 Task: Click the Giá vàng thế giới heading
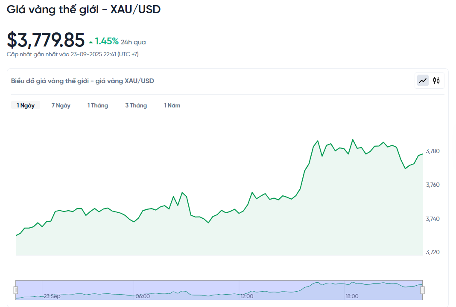[83, 9]
